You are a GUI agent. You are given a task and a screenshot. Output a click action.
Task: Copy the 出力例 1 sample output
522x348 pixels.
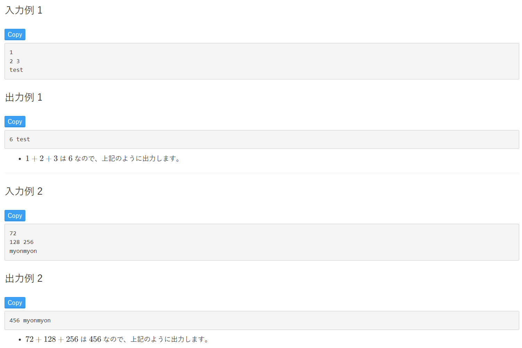(15, 122)
